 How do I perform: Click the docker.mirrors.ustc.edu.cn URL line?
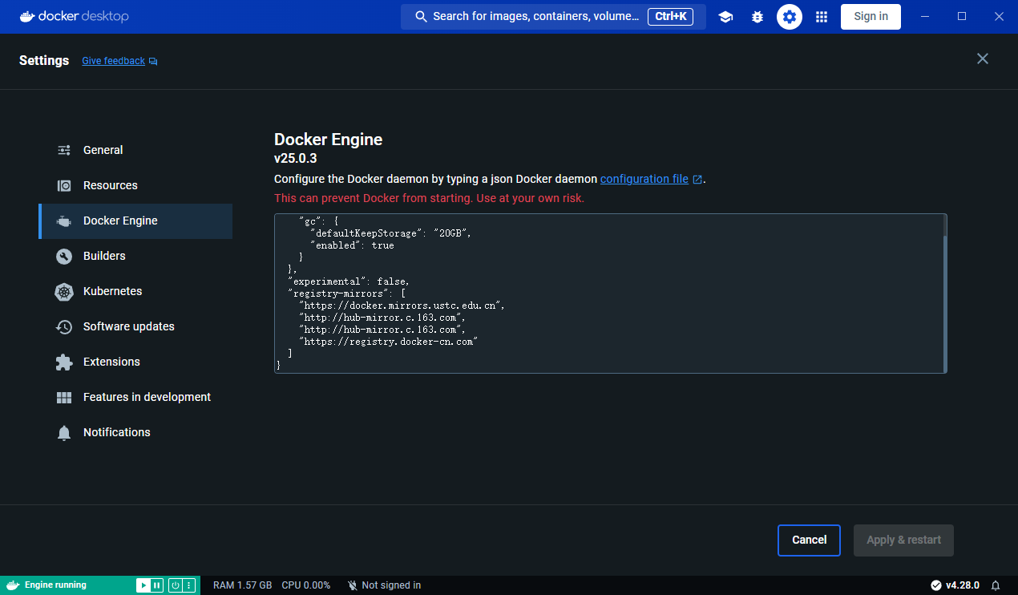(x=402, y=306)
